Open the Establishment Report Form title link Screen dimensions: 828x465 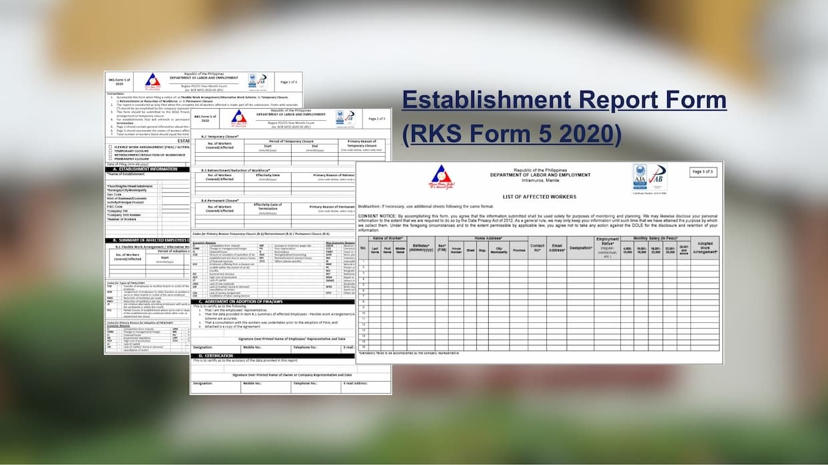[564, 116]
